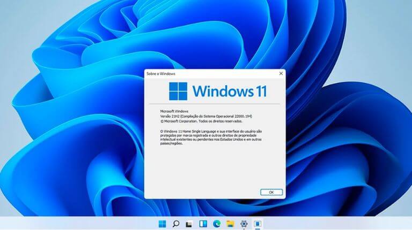Screen dimensions: 412x230
Task: Click the Windows 11 logo image
Action: 218,91
